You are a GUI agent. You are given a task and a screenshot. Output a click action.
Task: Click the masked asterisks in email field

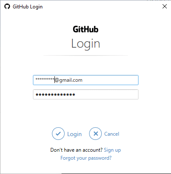pos(45,79)
